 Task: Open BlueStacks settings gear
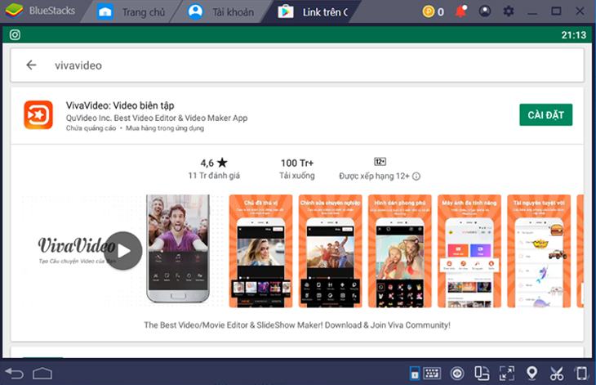[508, 11]
